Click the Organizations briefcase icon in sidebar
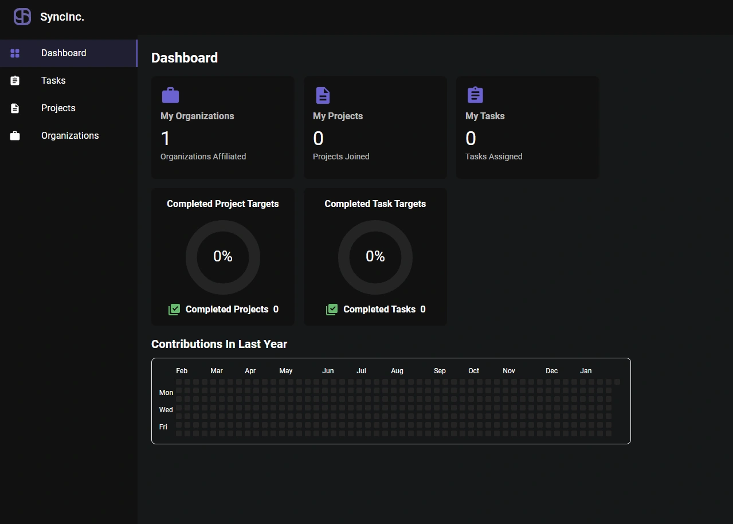The height and width of the screenshot is (524, 733). point(15,136)
